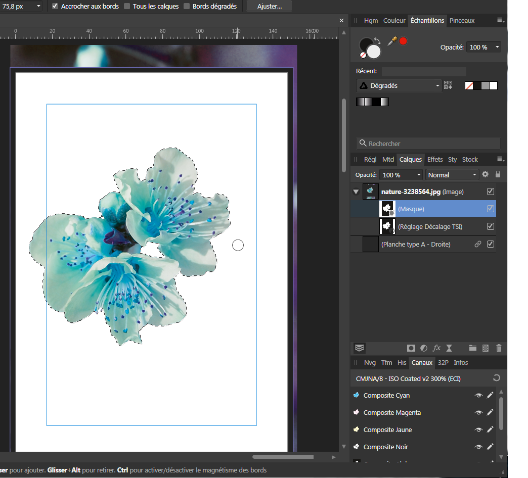Add a mask layer icon
The width and height of the screenshot is (528, 478).
coord(411,348)
